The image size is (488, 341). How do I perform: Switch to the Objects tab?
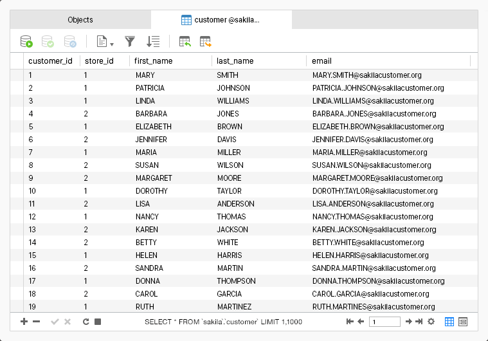[x=80, y=20]
